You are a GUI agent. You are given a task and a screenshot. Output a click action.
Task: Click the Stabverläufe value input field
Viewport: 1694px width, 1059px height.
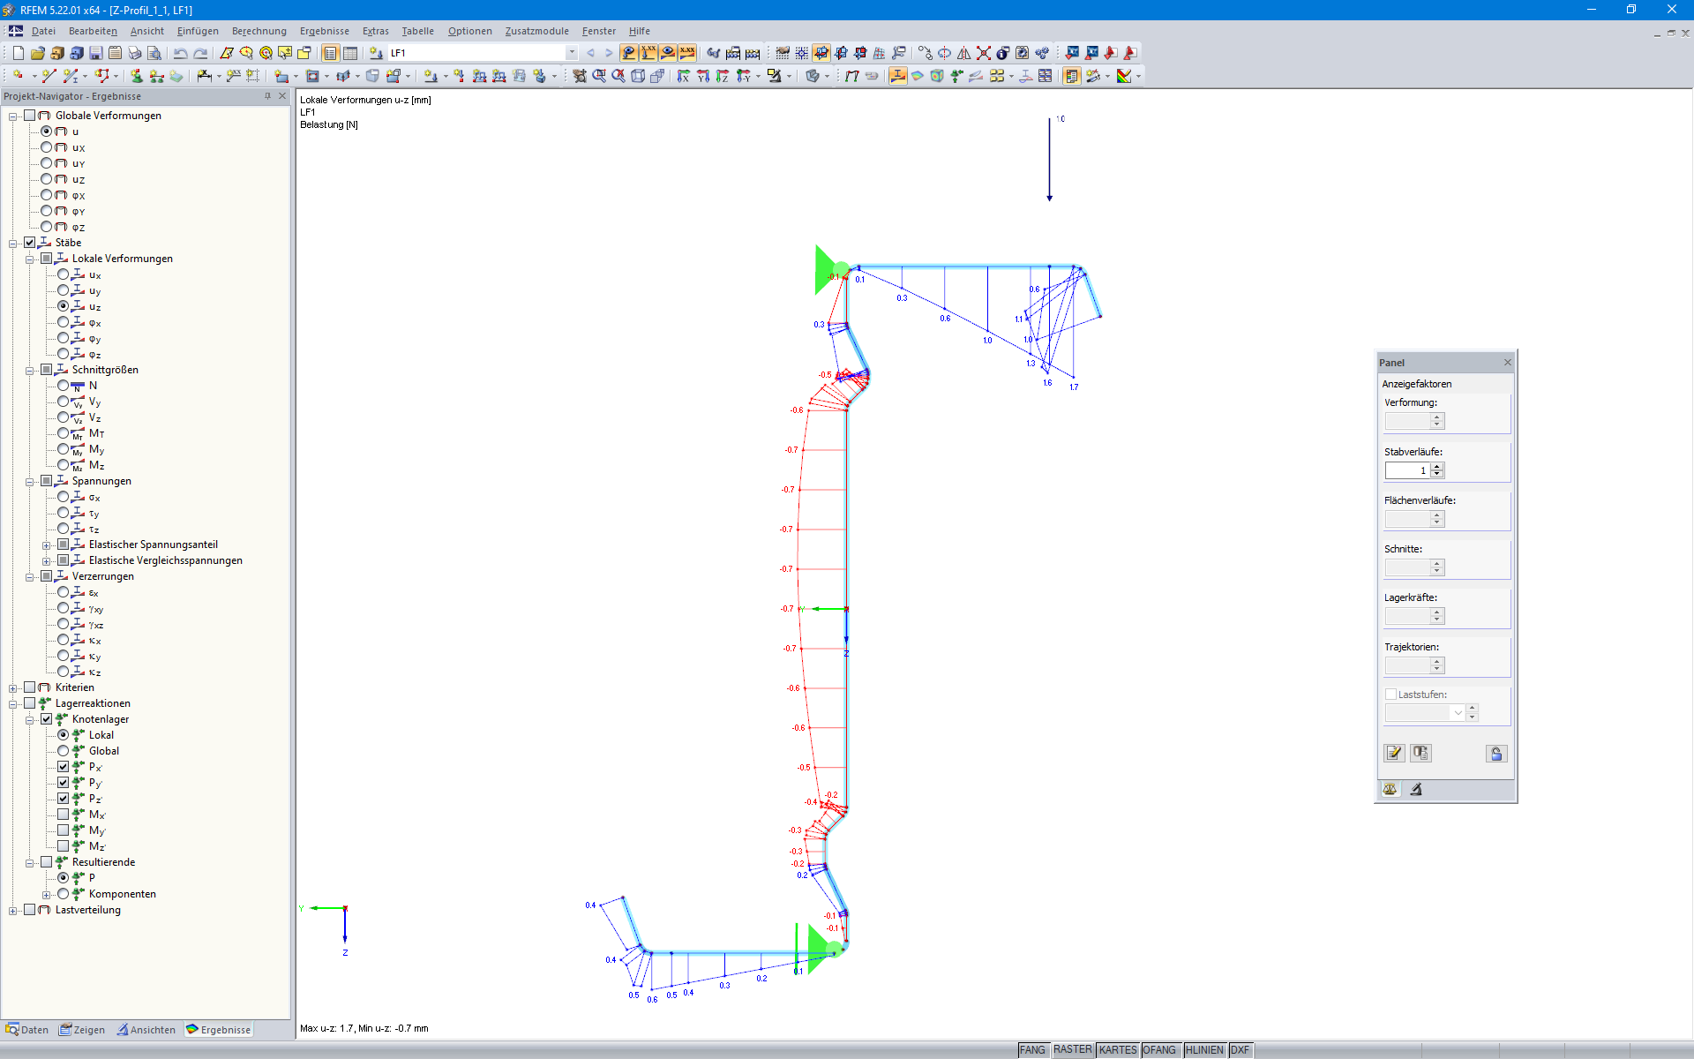click(x=1406, y=470)
